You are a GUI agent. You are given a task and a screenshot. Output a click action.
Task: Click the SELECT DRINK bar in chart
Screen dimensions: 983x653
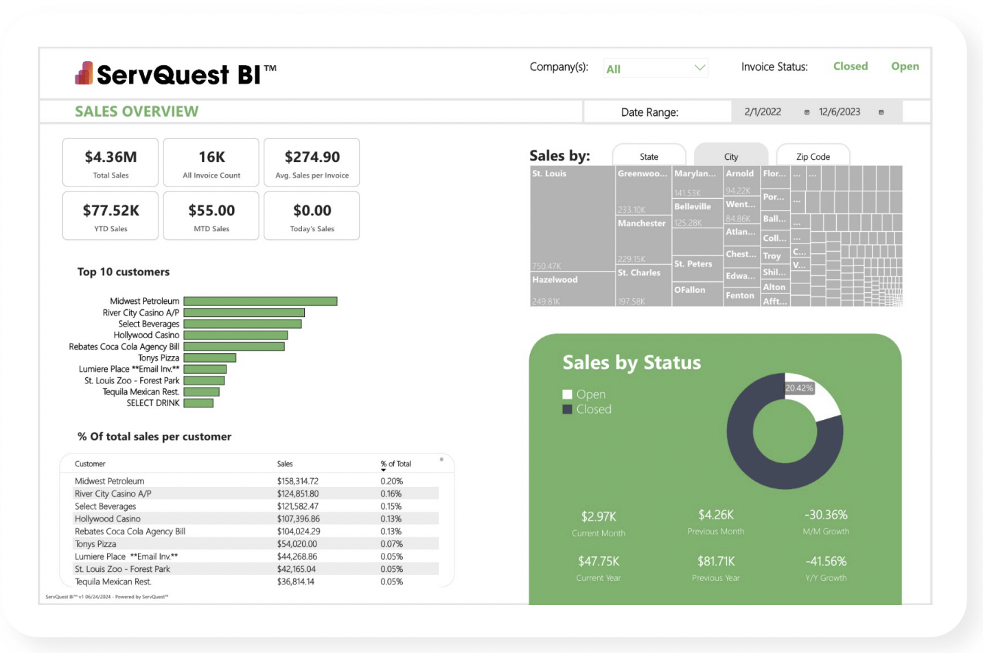point(198,403)
